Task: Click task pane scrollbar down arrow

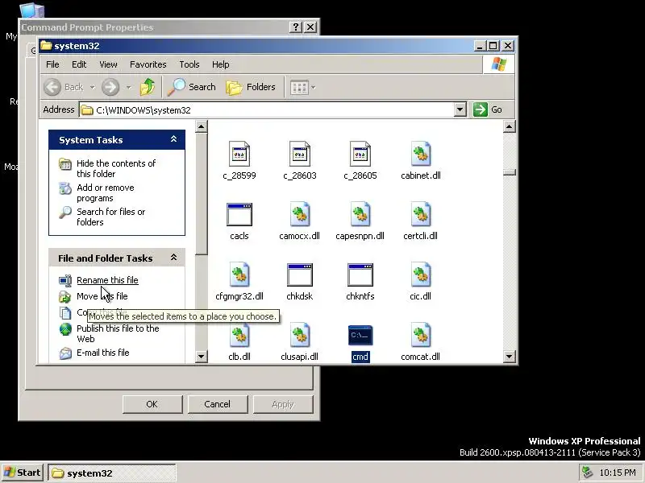Action: point(201,356)
